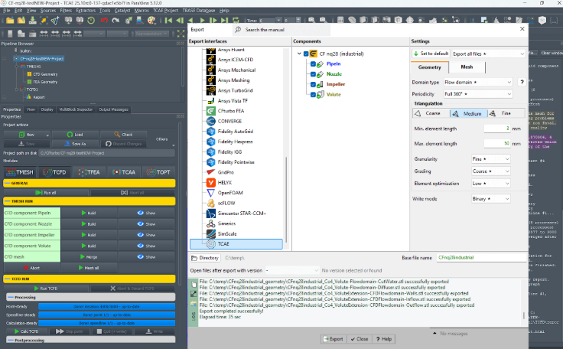Click the Play animation button
The width and height of the screenshot is (563, 349).
coord(202,21)
